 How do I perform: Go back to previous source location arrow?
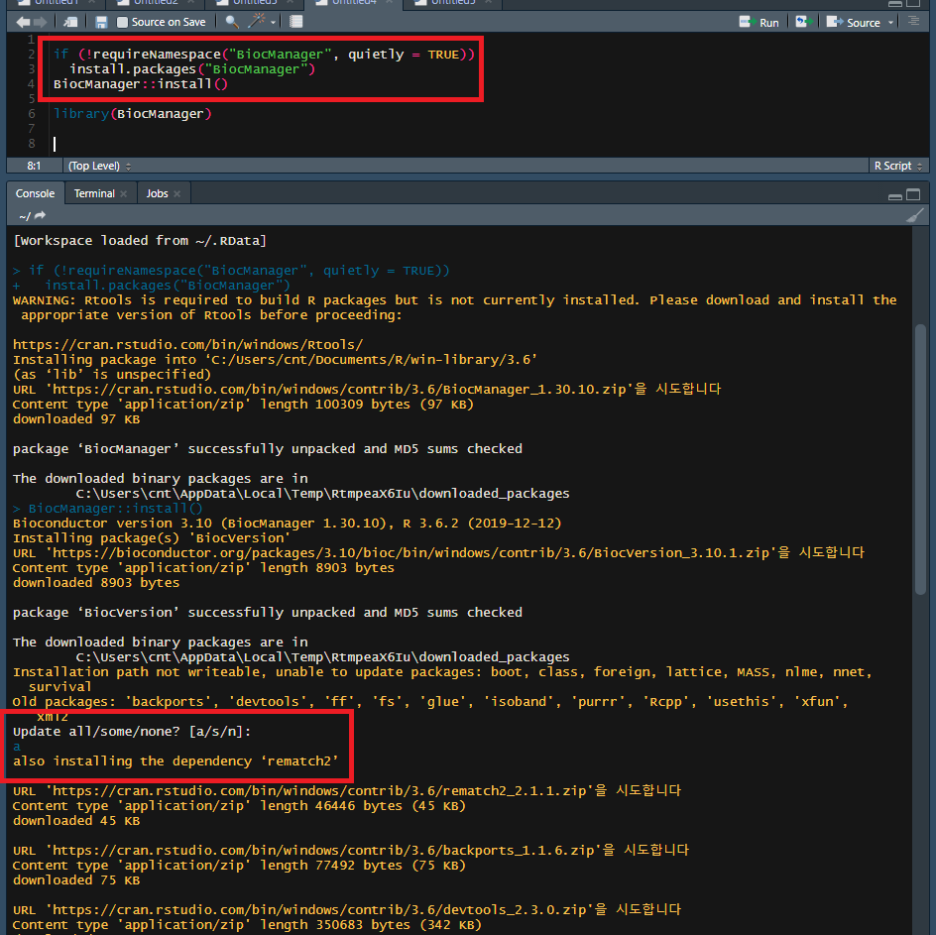point(23,22)
